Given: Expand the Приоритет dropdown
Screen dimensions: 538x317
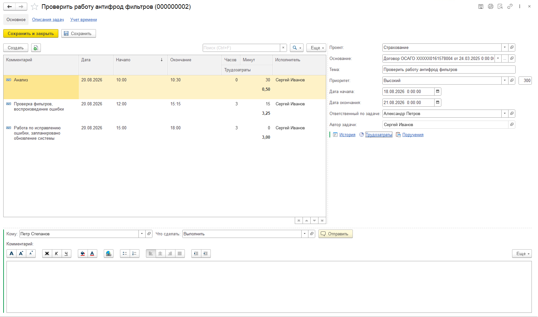Looking at the screenshot, I should [x=505, y=80].
